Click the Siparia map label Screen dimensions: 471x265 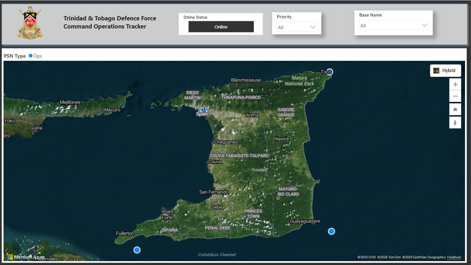pos(170,230)
